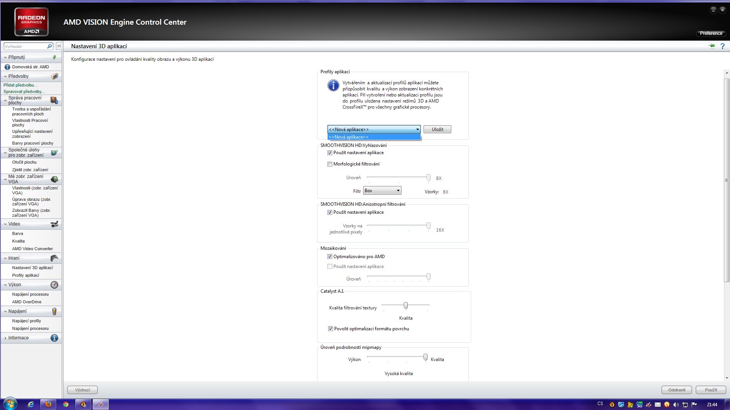Image resolution: width=730 pixels, height=410 pixels.
Task: Collapse the Výkon section
Action: pyautogui.click(x=5, y=285)
